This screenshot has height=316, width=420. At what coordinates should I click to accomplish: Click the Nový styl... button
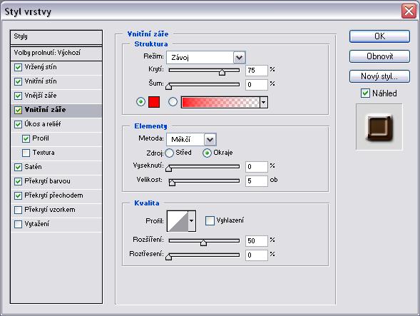pos(379,76)
